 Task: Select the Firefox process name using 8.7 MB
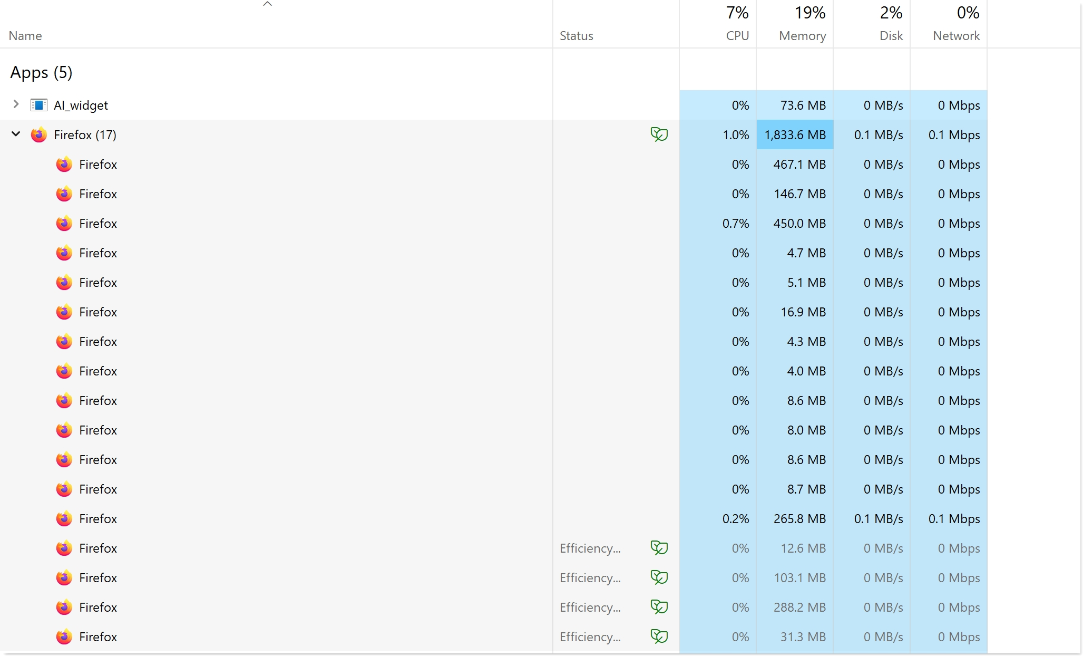(98, 489)
